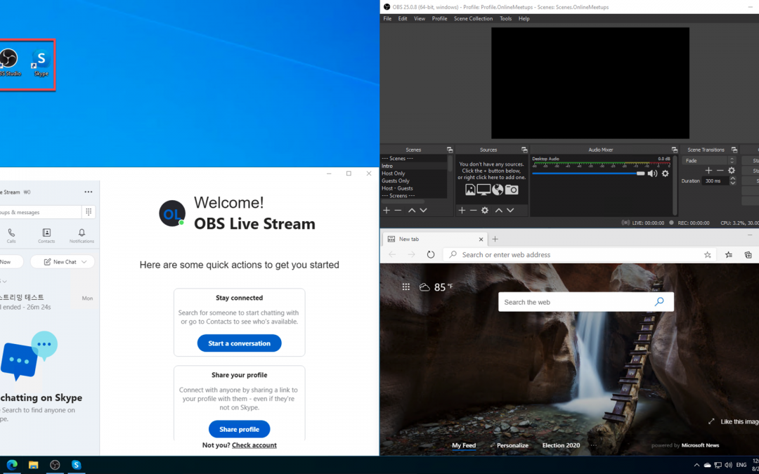
Task: Open the Scene Collection menu
Action: [x=474, y=18]
